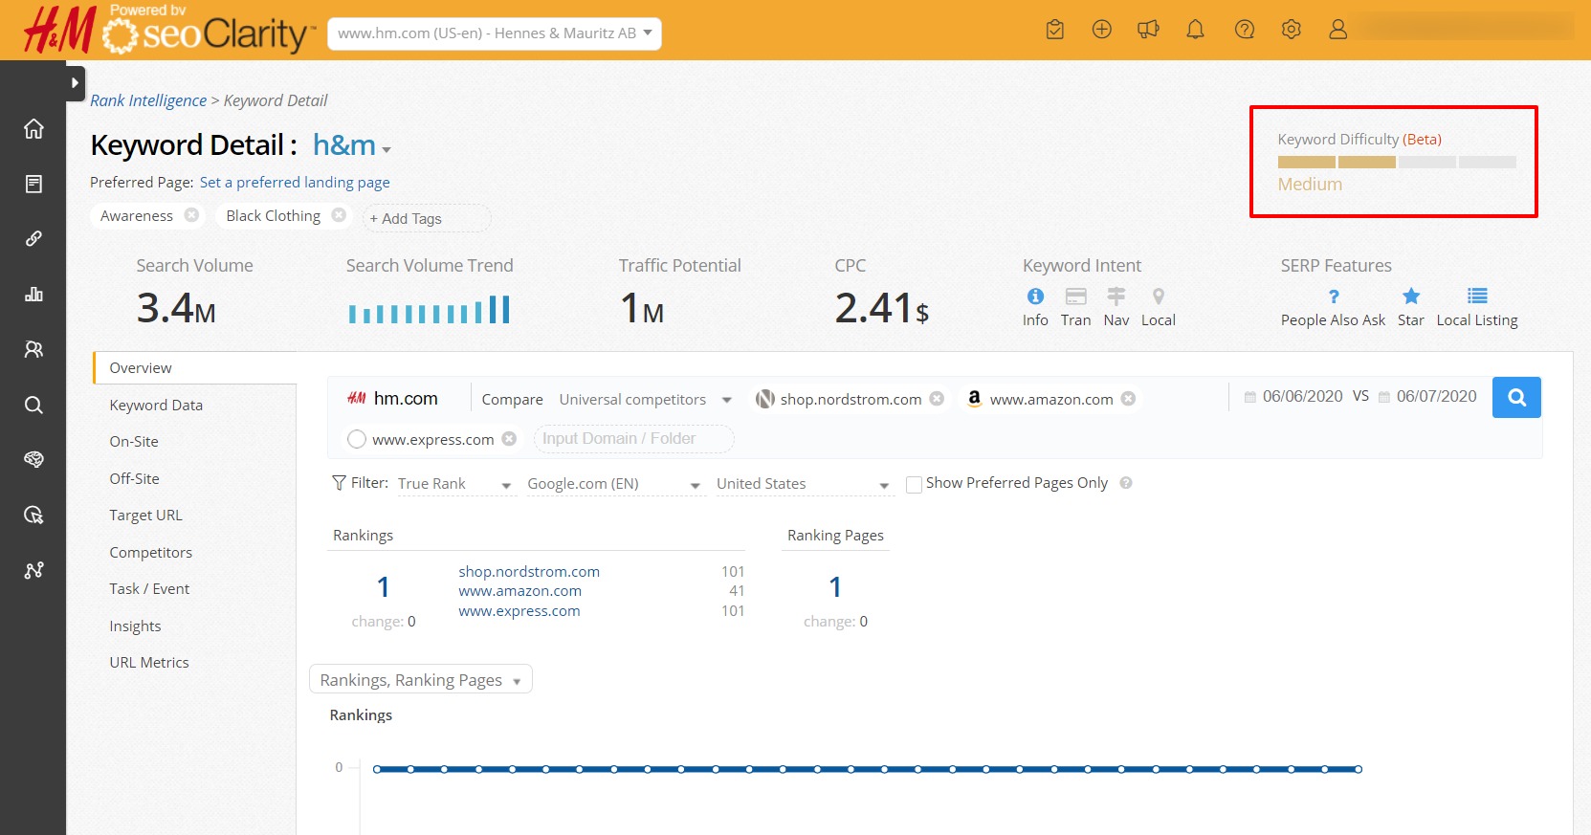Open the bar chart icon in the sidebar
Screen dimensions: 1591x835
point(33,294)
